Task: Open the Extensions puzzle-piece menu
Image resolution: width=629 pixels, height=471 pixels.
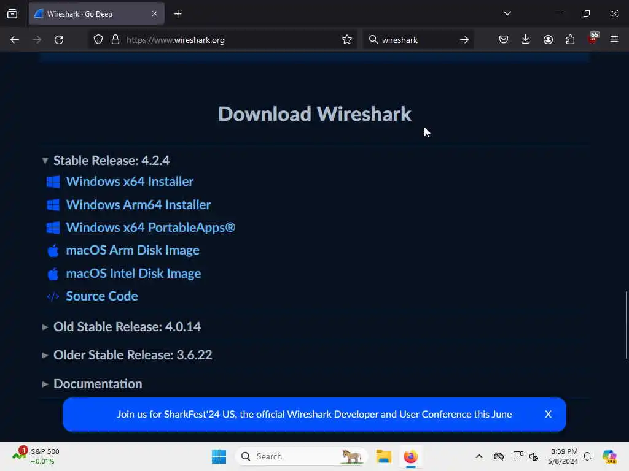Action: [570, 39]
